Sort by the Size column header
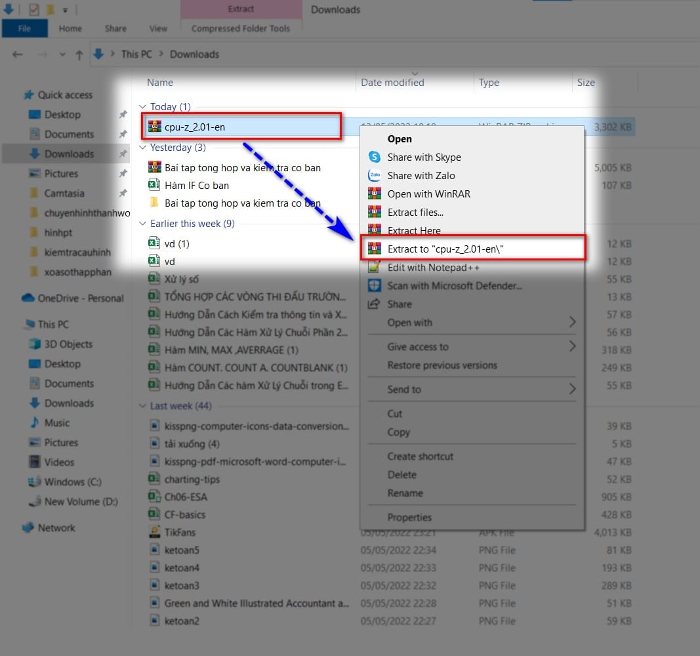 pos(586,83)
